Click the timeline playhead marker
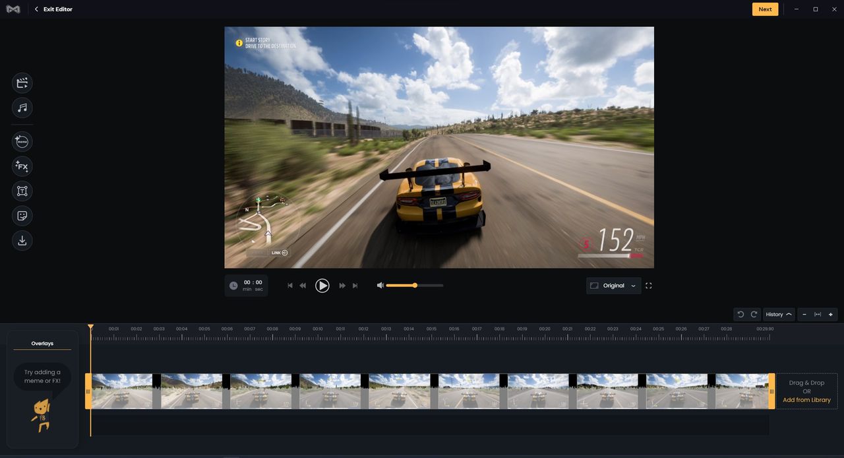This screenshot has width=844, height=458. tap(91, 327)
